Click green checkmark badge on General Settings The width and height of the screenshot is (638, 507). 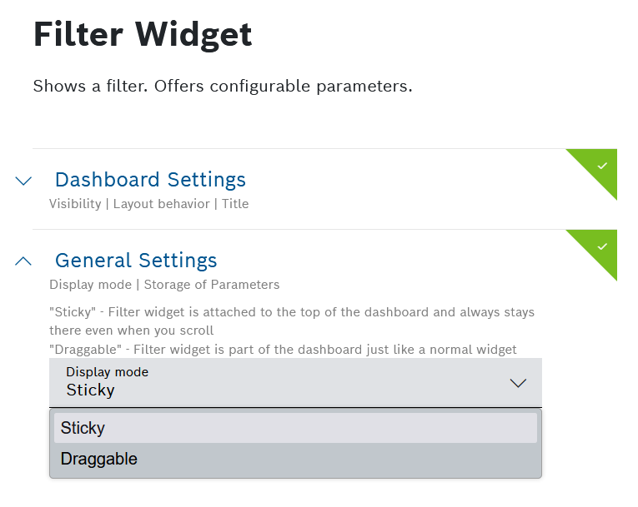coord(602,246)
